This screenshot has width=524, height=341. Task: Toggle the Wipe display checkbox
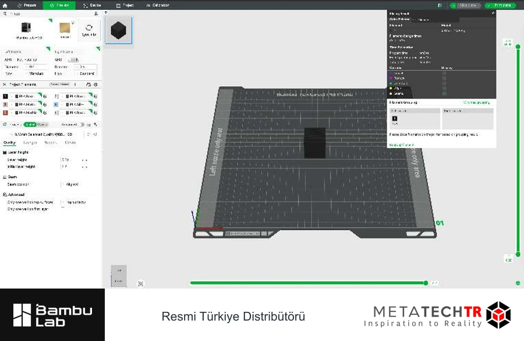(x=444, y=89)
